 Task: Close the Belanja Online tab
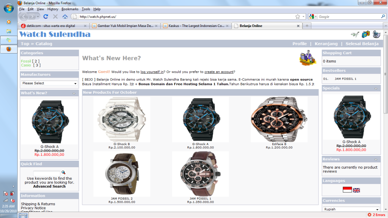298,26
